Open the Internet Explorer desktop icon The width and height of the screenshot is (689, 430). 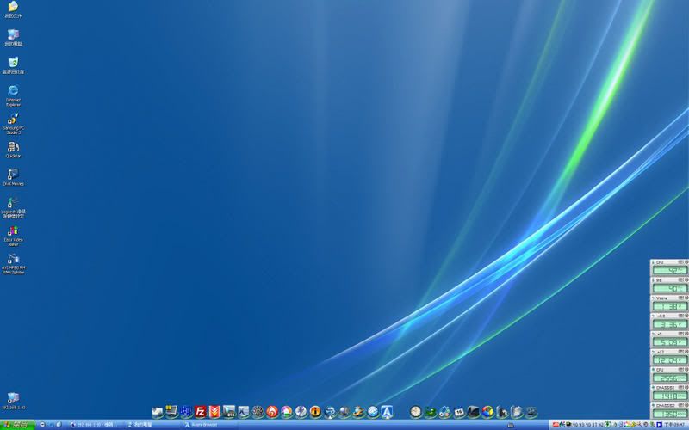(13, 91)
